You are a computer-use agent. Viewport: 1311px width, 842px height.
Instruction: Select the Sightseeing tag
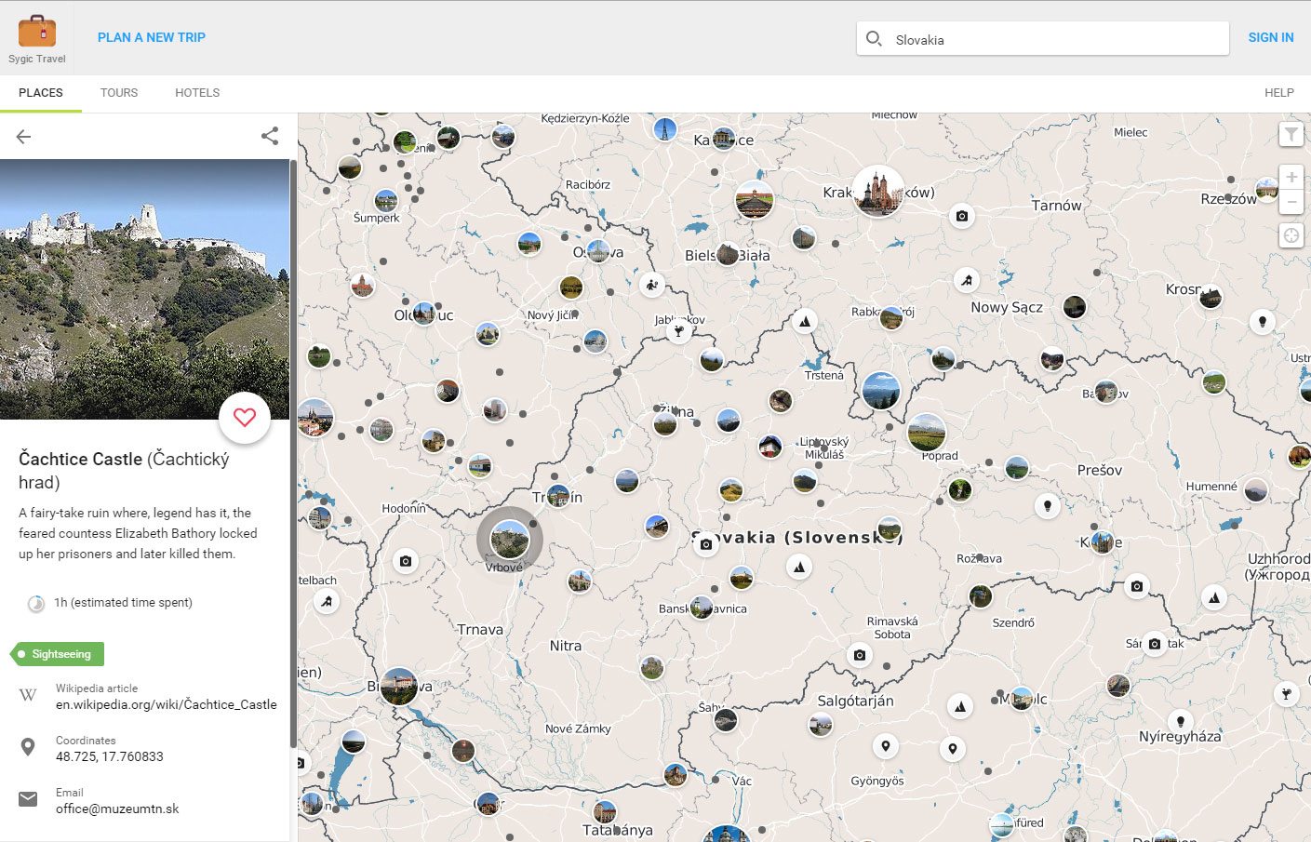click(x=58, y=654)
